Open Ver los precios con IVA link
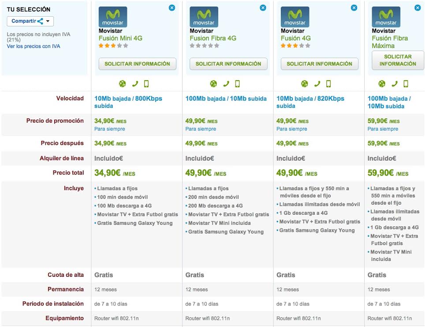Screen dimensions: 425x327 (x=34, y=46)
